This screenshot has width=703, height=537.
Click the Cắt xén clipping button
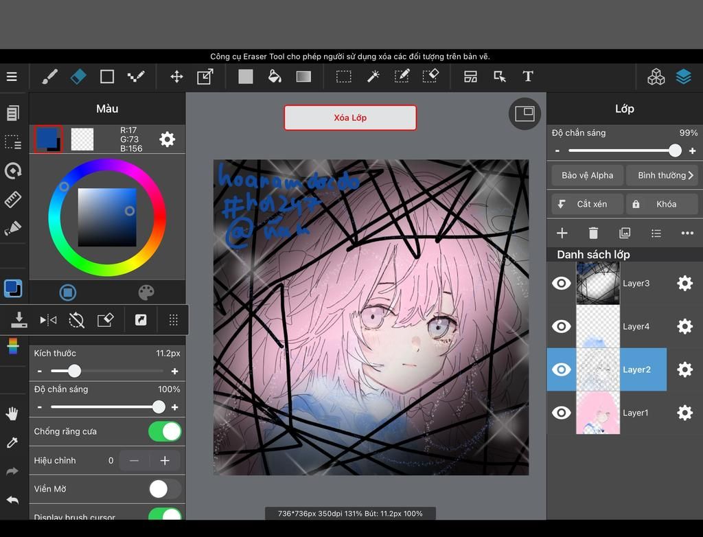pos(588,204)
